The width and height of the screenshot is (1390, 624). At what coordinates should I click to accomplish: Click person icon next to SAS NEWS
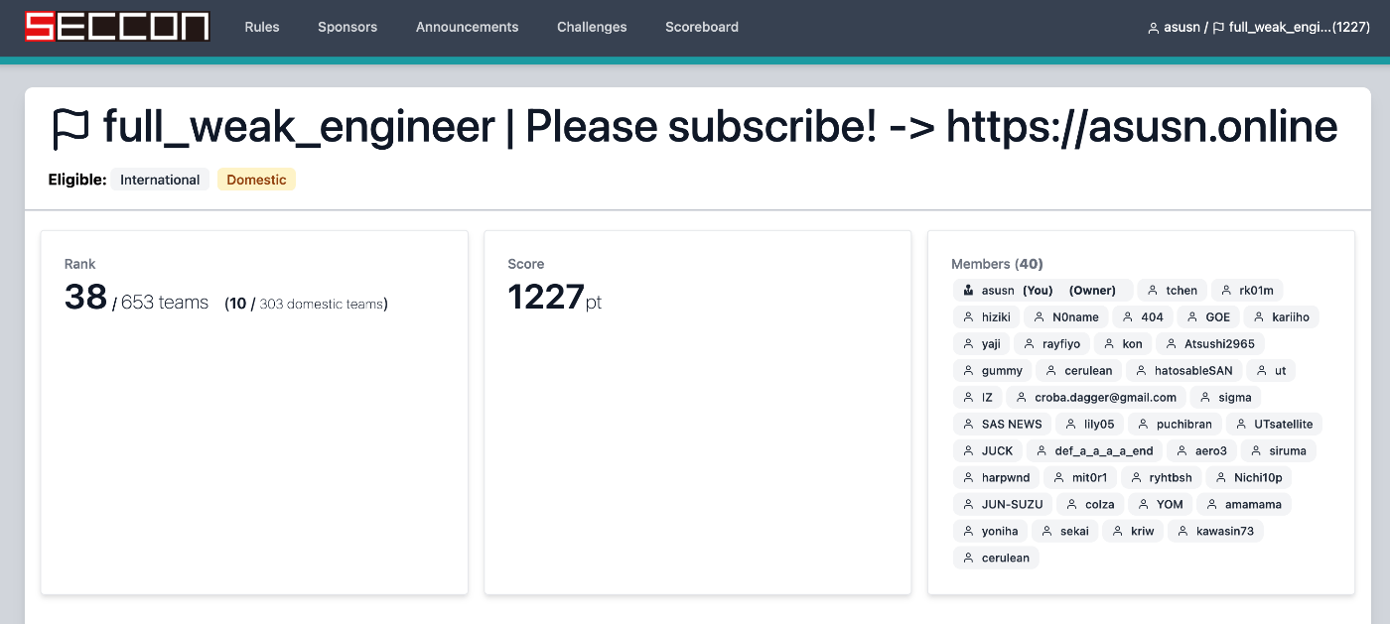(968, 425)
